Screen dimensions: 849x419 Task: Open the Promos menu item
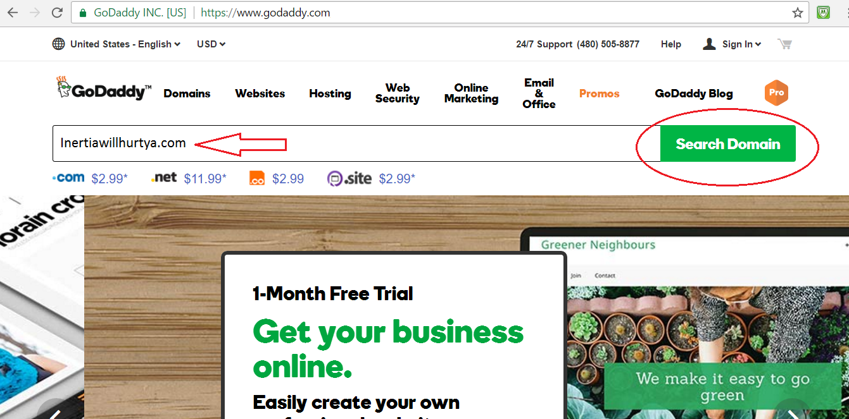599,94
